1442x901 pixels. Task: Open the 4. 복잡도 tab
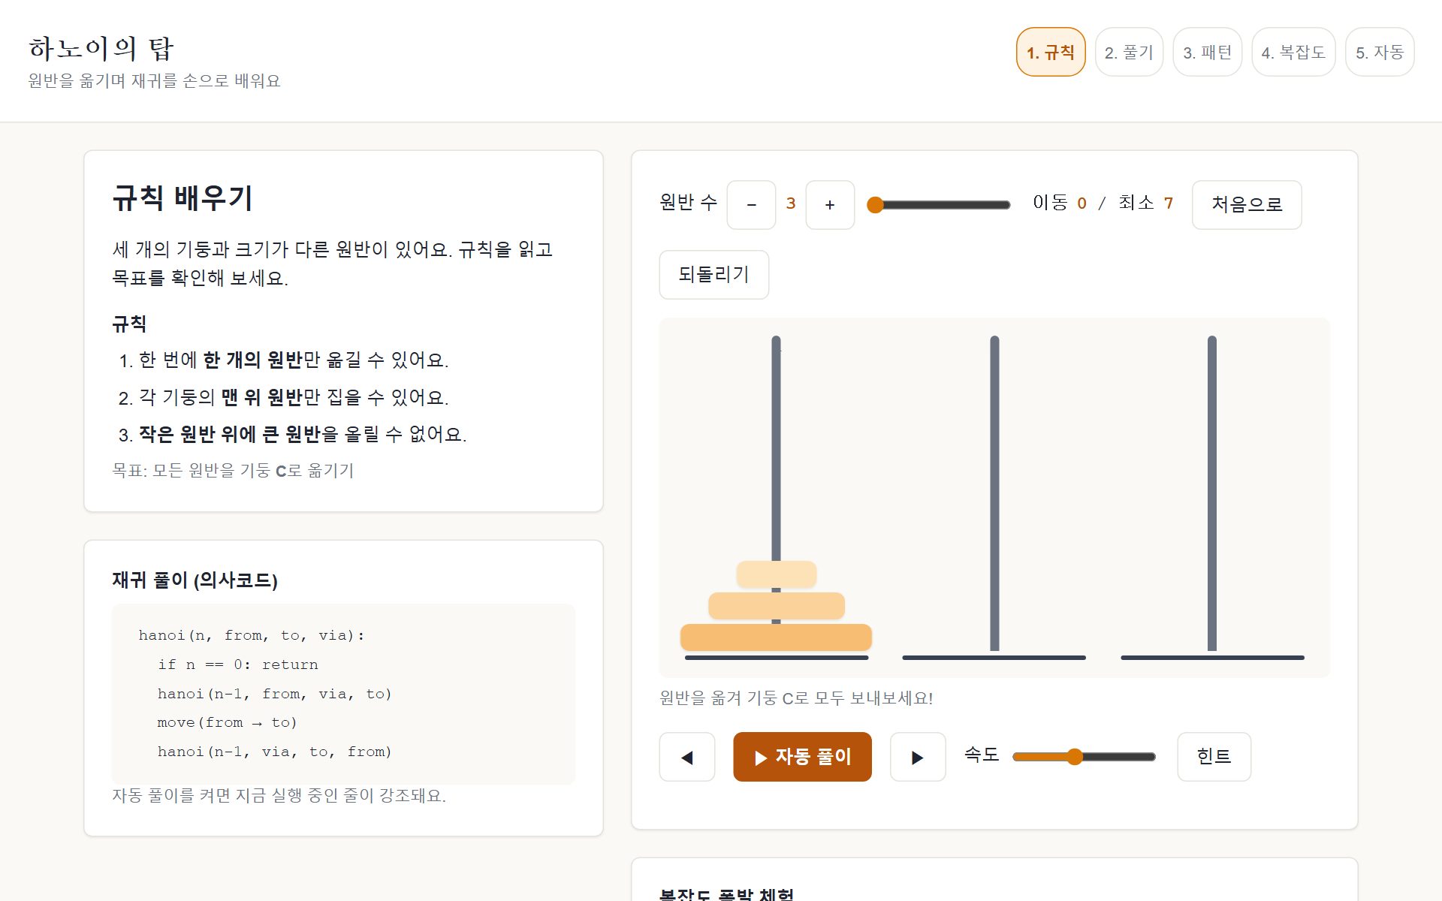click(1293, 52)
